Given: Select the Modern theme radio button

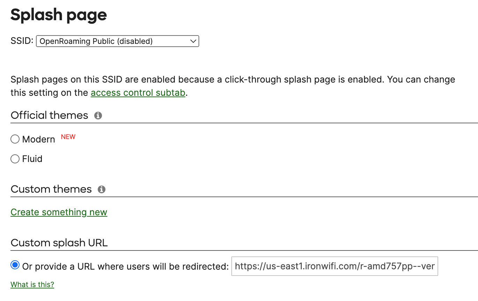Looking at the screenshot, I should tap(15, 139).
